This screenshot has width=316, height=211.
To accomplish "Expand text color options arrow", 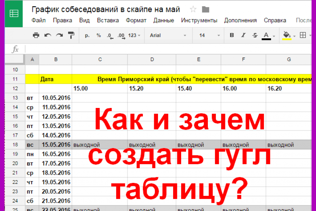I will (274, 36).
